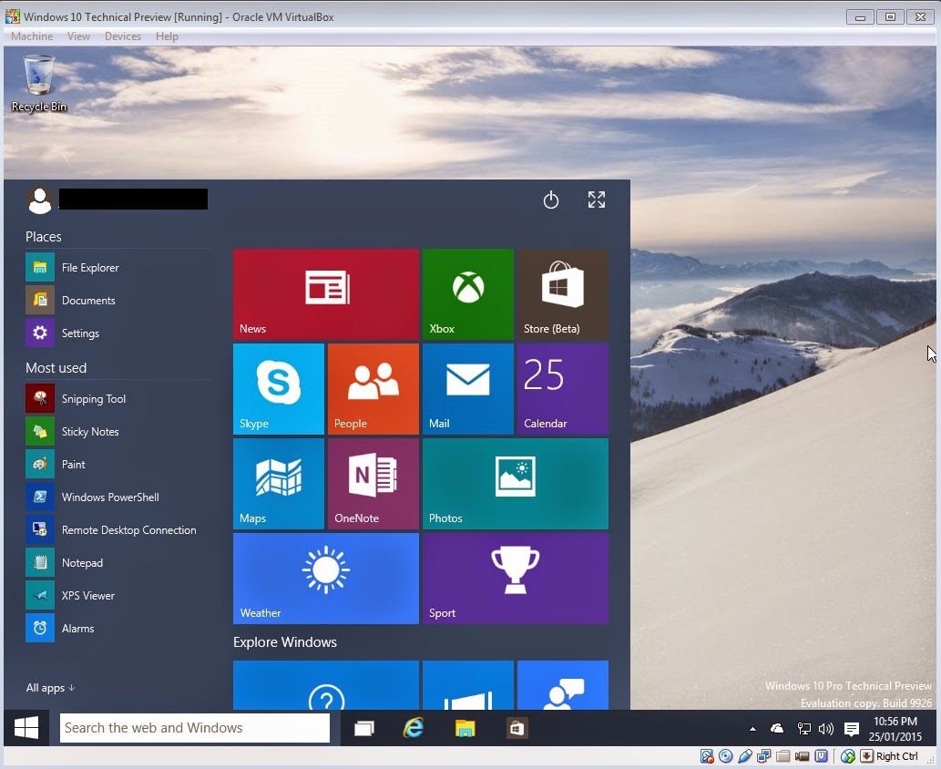Click the Windows Start button

(26, 728)
